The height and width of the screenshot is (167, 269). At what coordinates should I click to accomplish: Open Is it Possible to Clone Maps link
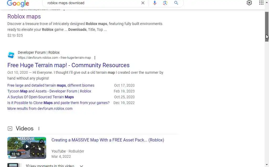point(58,103)
